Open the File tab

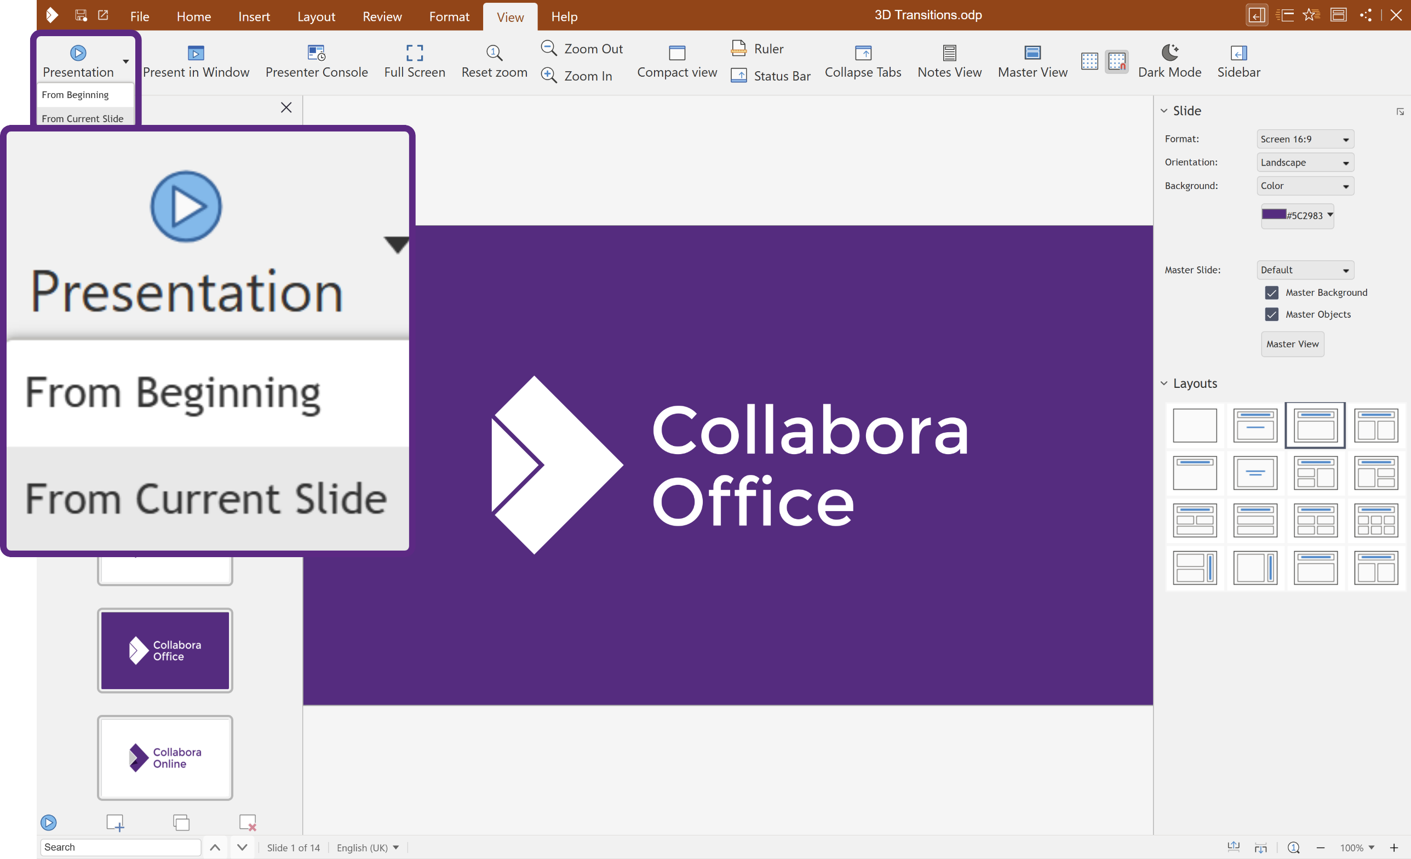coord(140,16)
